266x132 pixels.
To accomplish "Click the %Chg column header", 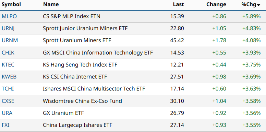I will coord(249,4).
